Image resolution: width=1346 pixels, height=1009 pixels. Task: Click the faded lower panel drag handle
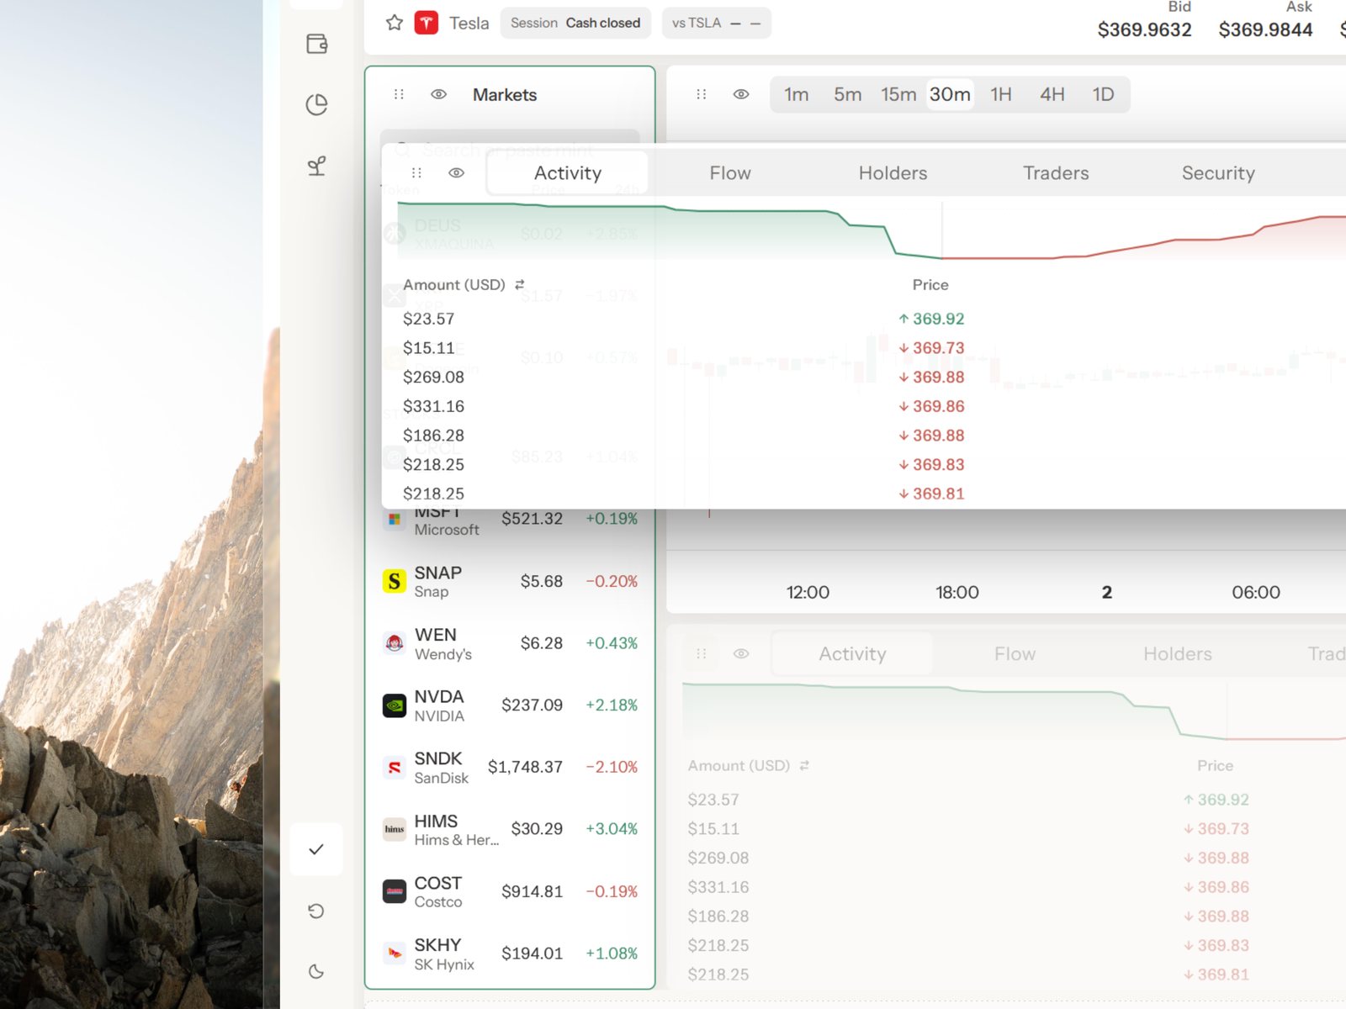pos(701,653)
